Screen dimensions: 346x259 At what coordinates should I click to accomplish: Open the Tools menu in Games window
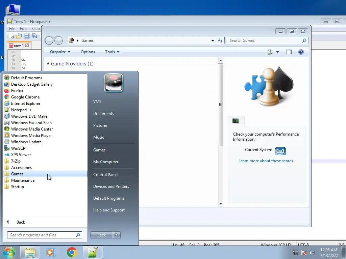click(x=112, y=52)
